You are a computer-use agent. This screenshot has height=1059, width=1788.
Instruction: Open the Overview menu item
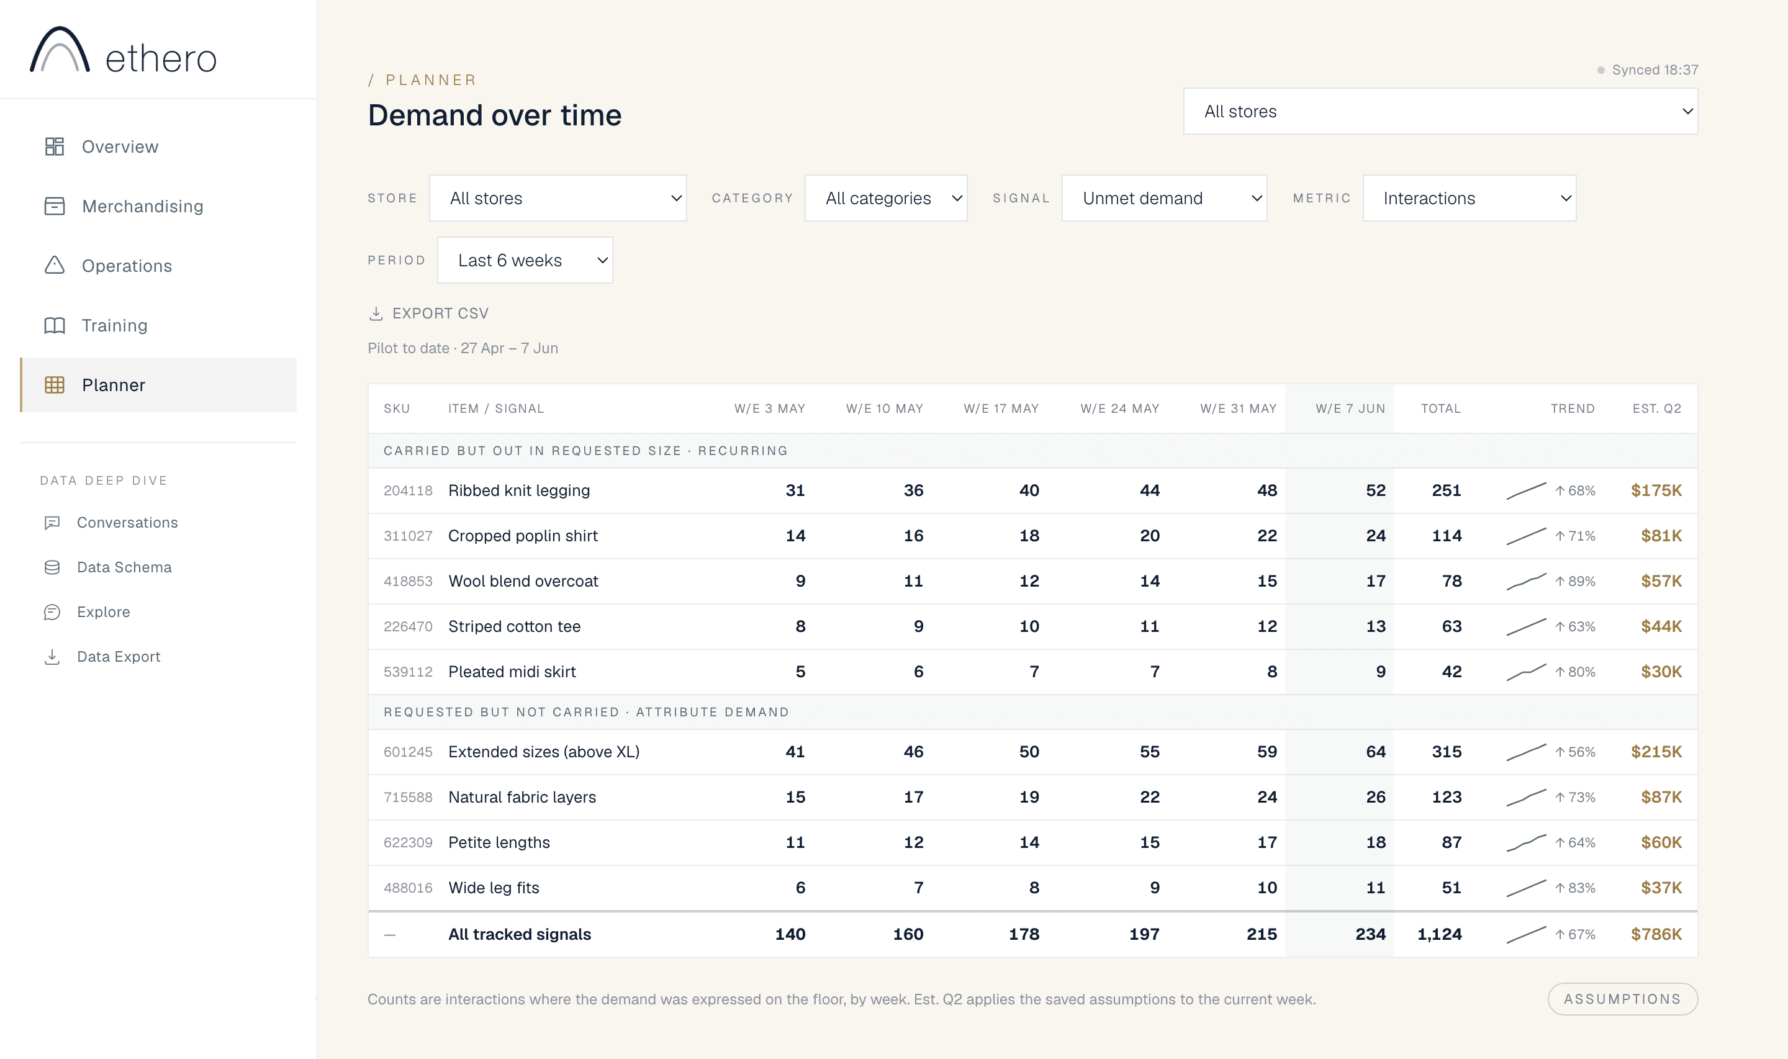pyautogui.click(x=158, y=146)
